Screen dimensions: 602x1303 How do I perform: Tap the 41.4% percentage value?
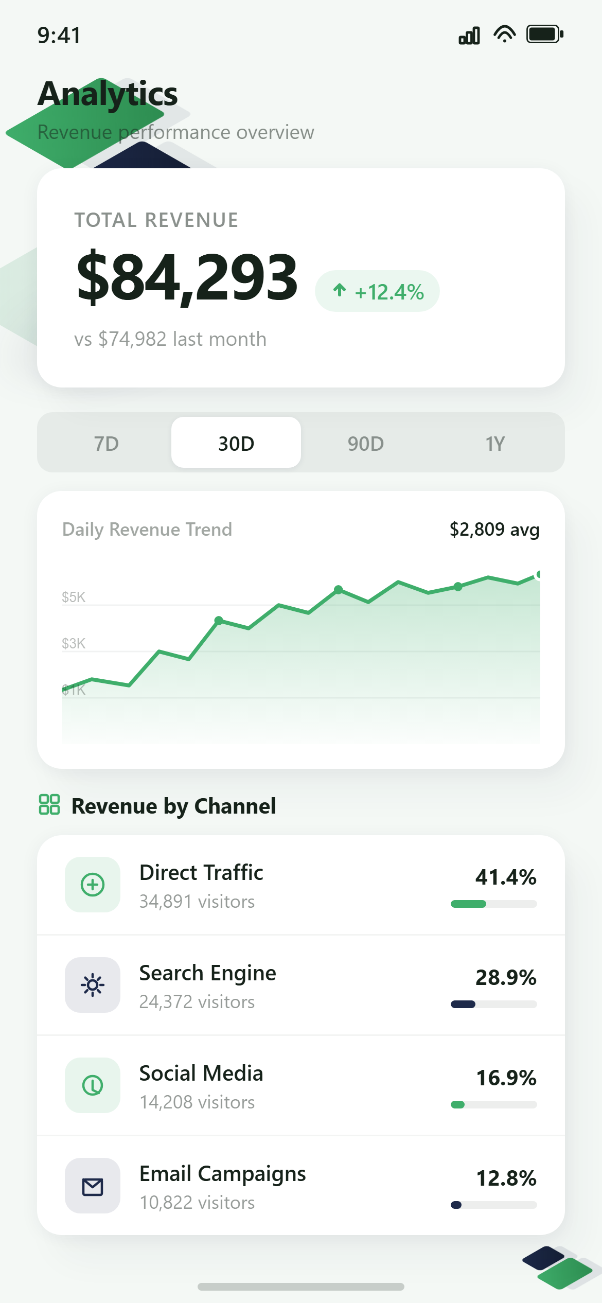pyautogui.click(x=506, y=877)
